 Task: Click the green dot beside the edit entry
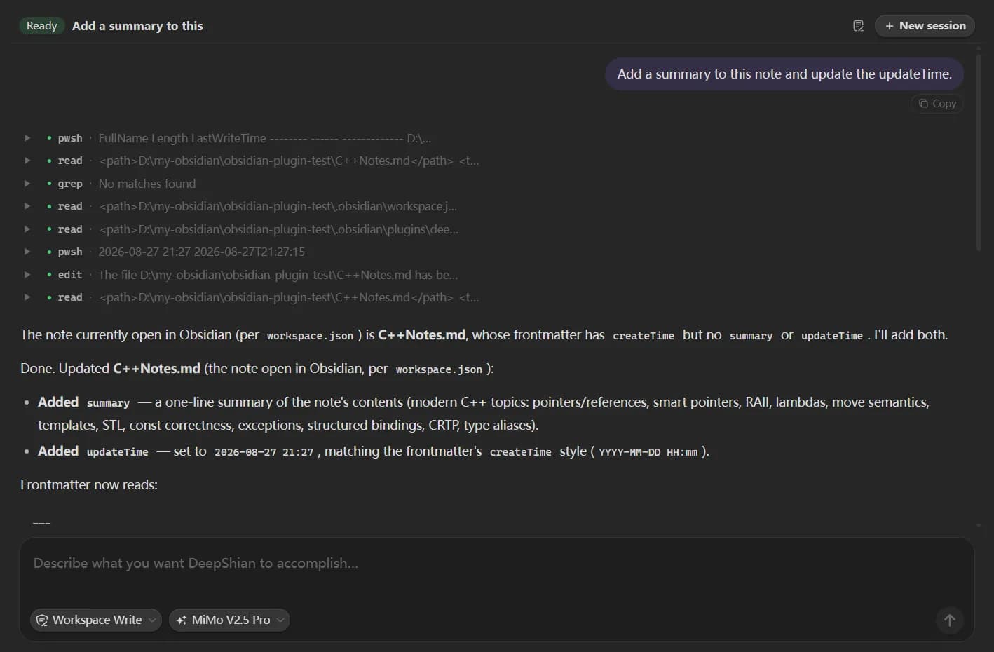(x=49, y=275)
